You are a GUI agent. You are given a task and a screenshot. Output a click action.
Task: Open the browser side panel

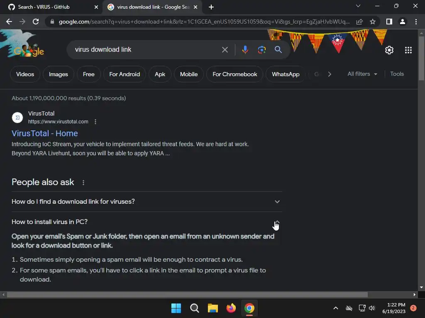coord(389,22)
